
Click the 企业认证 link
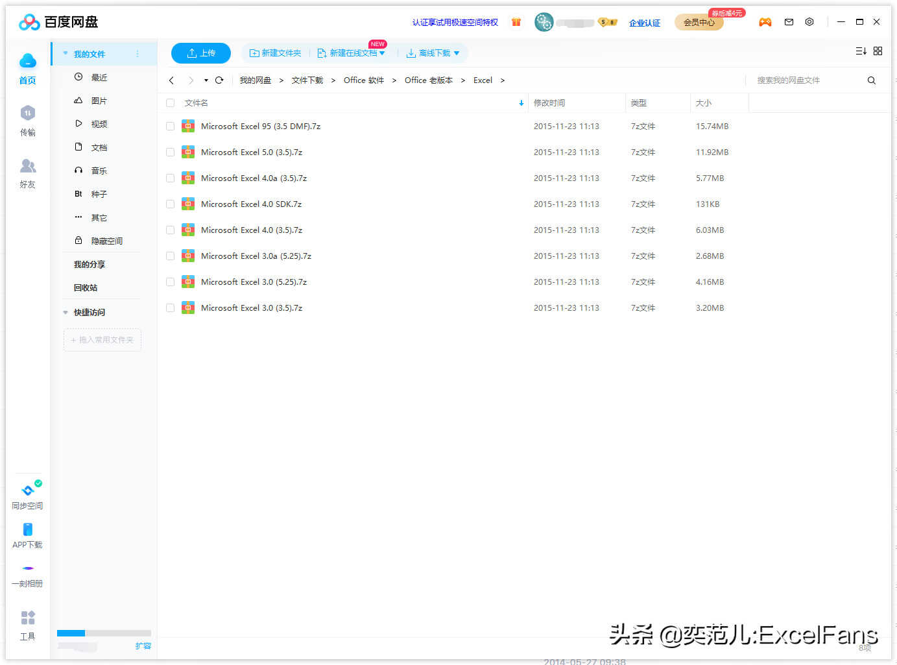point(645,23)
